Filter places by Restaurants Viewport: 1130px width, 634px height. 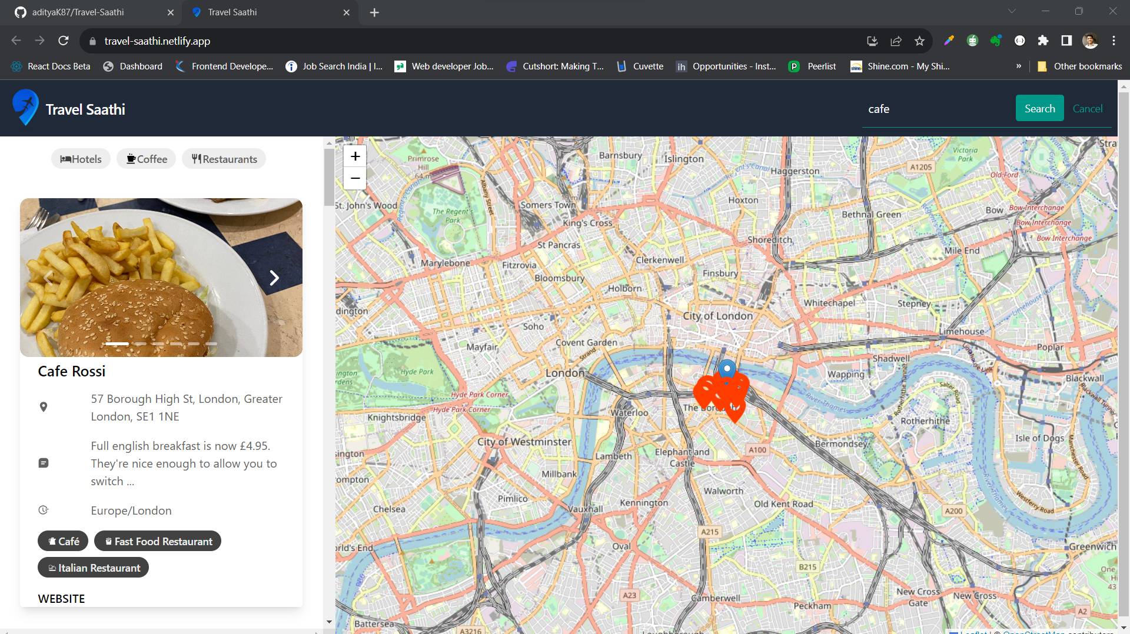coord(224,159)
